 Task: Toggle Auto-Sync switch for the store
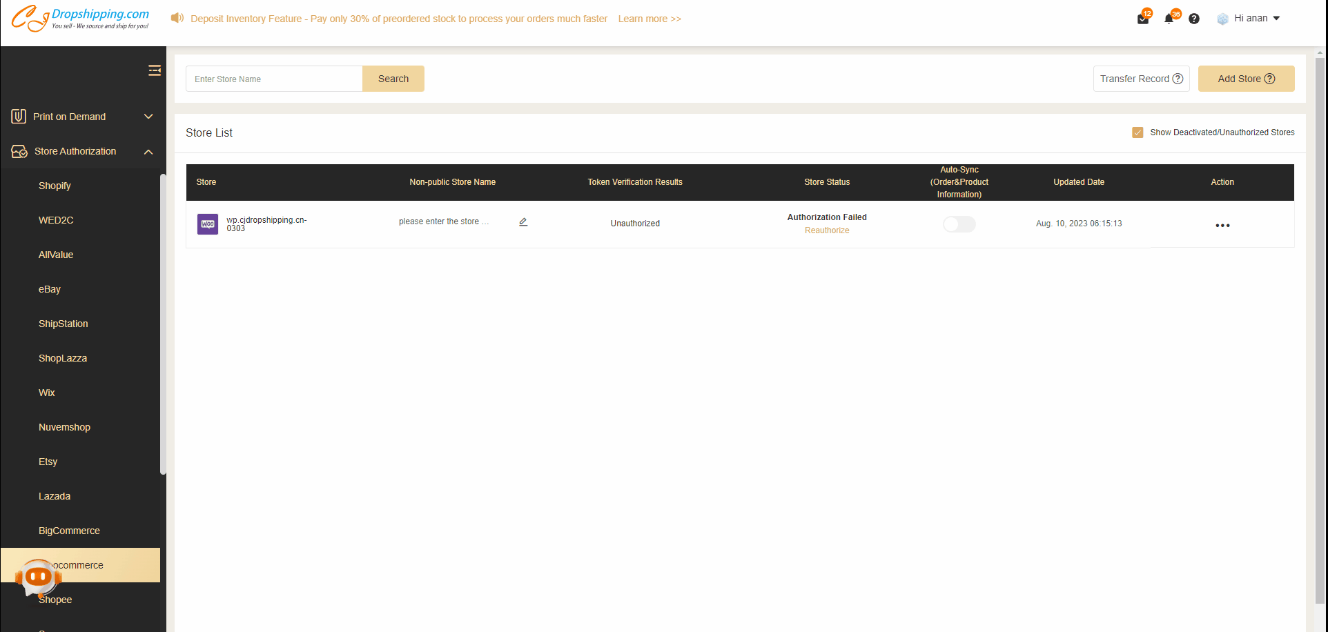(959, 224)
